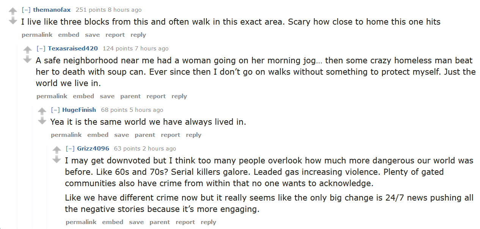Upvote HugeFinish's comment
Viewport: 480px width, 229px height.
pyautogui.click(x=42, y=111)
